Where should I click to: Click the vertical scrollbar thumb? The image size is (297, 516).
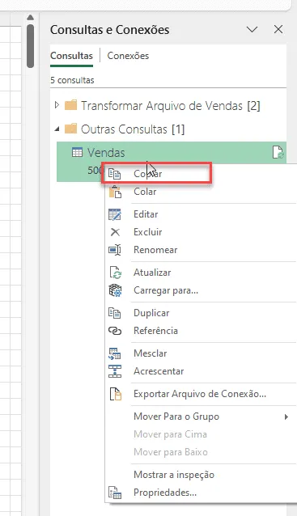coord(30,46)
